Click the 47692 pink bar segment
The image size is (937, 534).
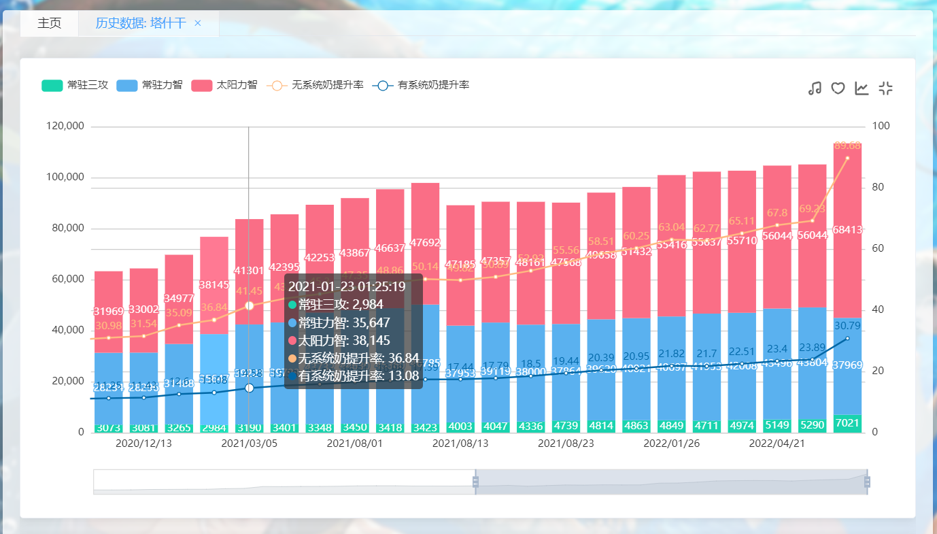pos(426,244)
